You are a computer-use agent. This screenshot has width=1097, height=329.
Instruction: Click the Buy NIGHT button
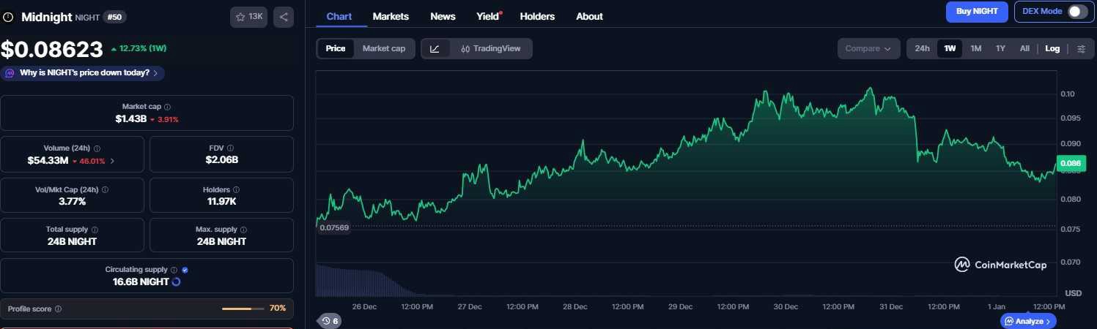point(977,12)
